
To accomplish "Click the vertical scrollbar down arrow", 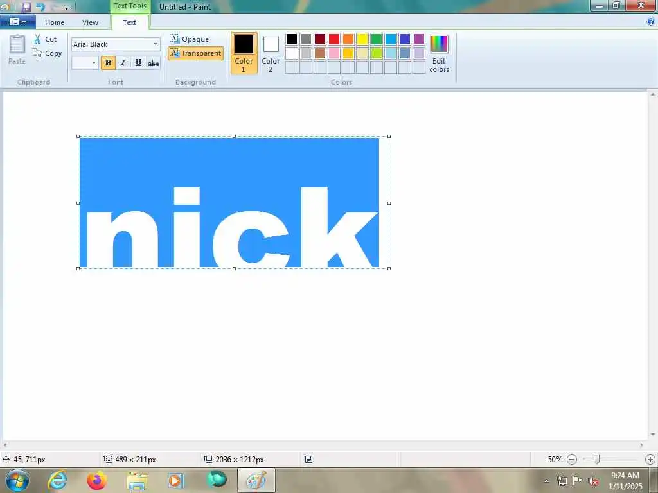I will [653, 435].
